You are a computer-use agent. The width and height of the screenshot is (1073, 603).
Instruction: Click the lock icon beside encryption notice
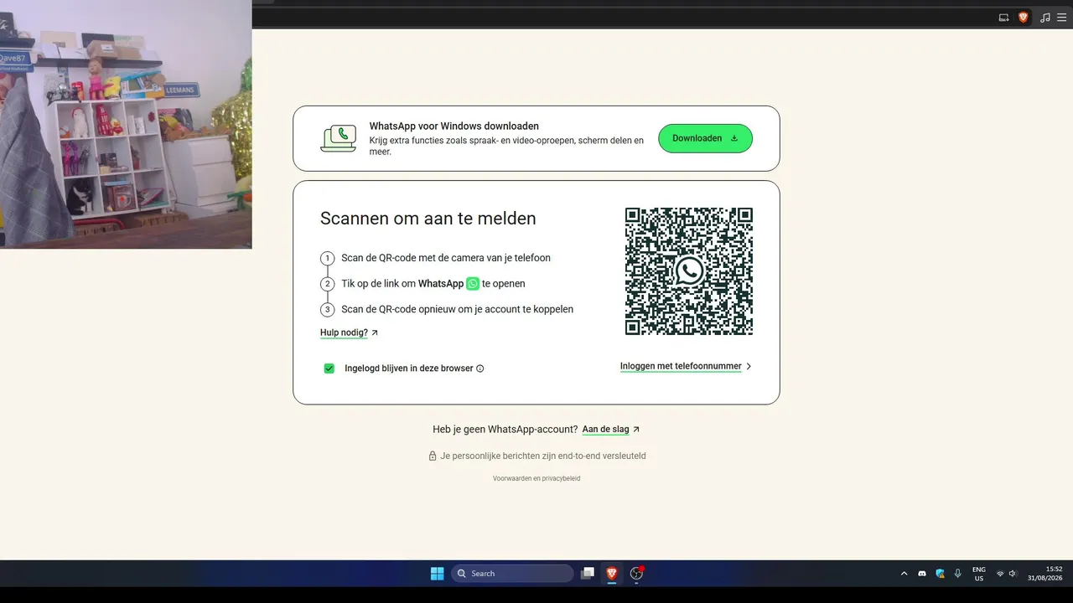pyautogui.click(x=433, y=456)
